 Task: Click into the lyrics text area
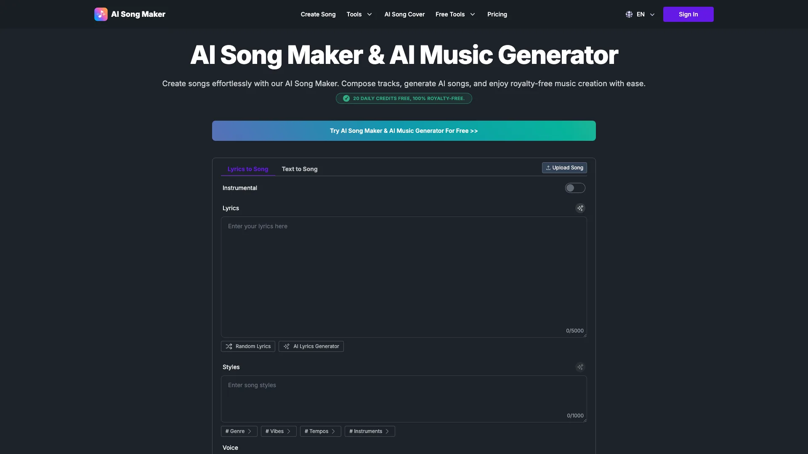404,277
